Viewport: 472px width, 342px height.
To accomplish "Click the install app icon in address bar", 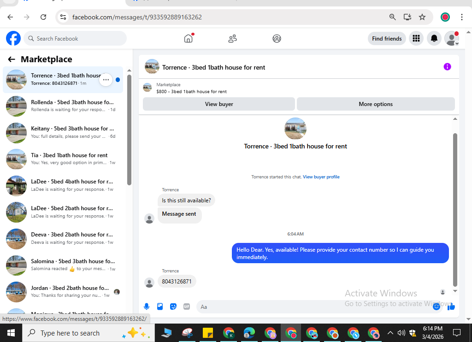I will coord(407,17).
